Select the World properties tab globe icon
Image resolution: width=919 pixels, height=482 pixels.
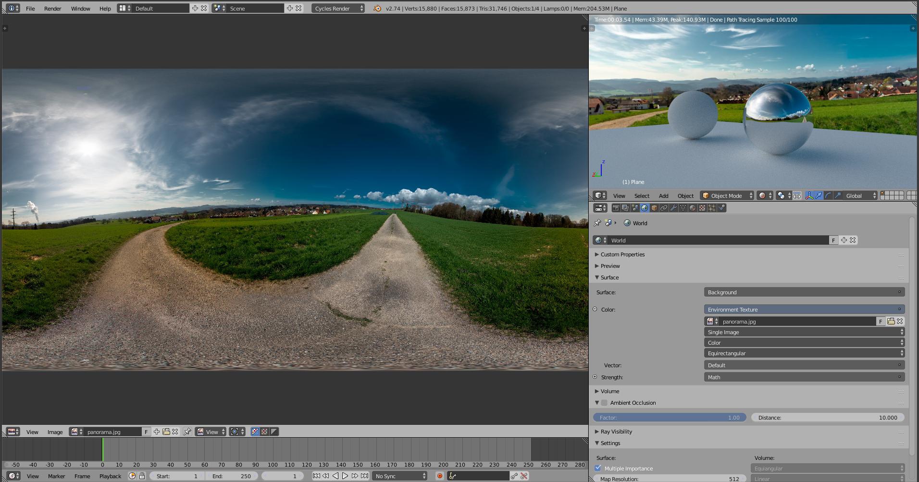[645, 208]
